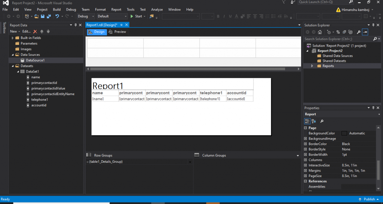Click the Undo icon in the toolbar
Screen dimensions: 383x204
pyautogui.click(x=57, y=16)
